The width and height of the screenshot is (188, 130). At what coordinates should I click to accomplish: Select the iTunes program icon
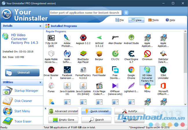(x=51, y=86)
